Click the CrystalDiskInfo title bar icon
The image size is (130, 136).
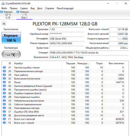coord(3,3)
